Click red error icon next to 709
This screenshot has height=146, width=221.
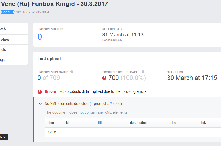tap(104, 78)
